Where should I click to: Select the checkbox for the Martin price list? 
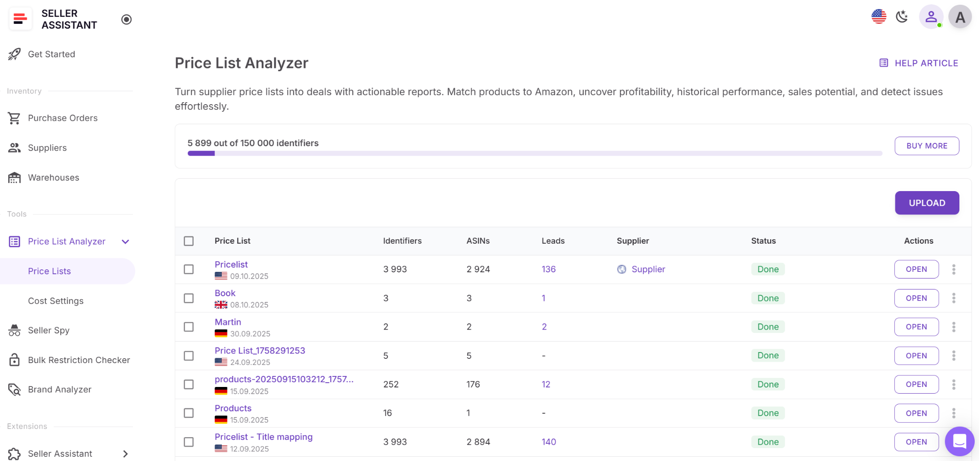[x=189, y=327]
